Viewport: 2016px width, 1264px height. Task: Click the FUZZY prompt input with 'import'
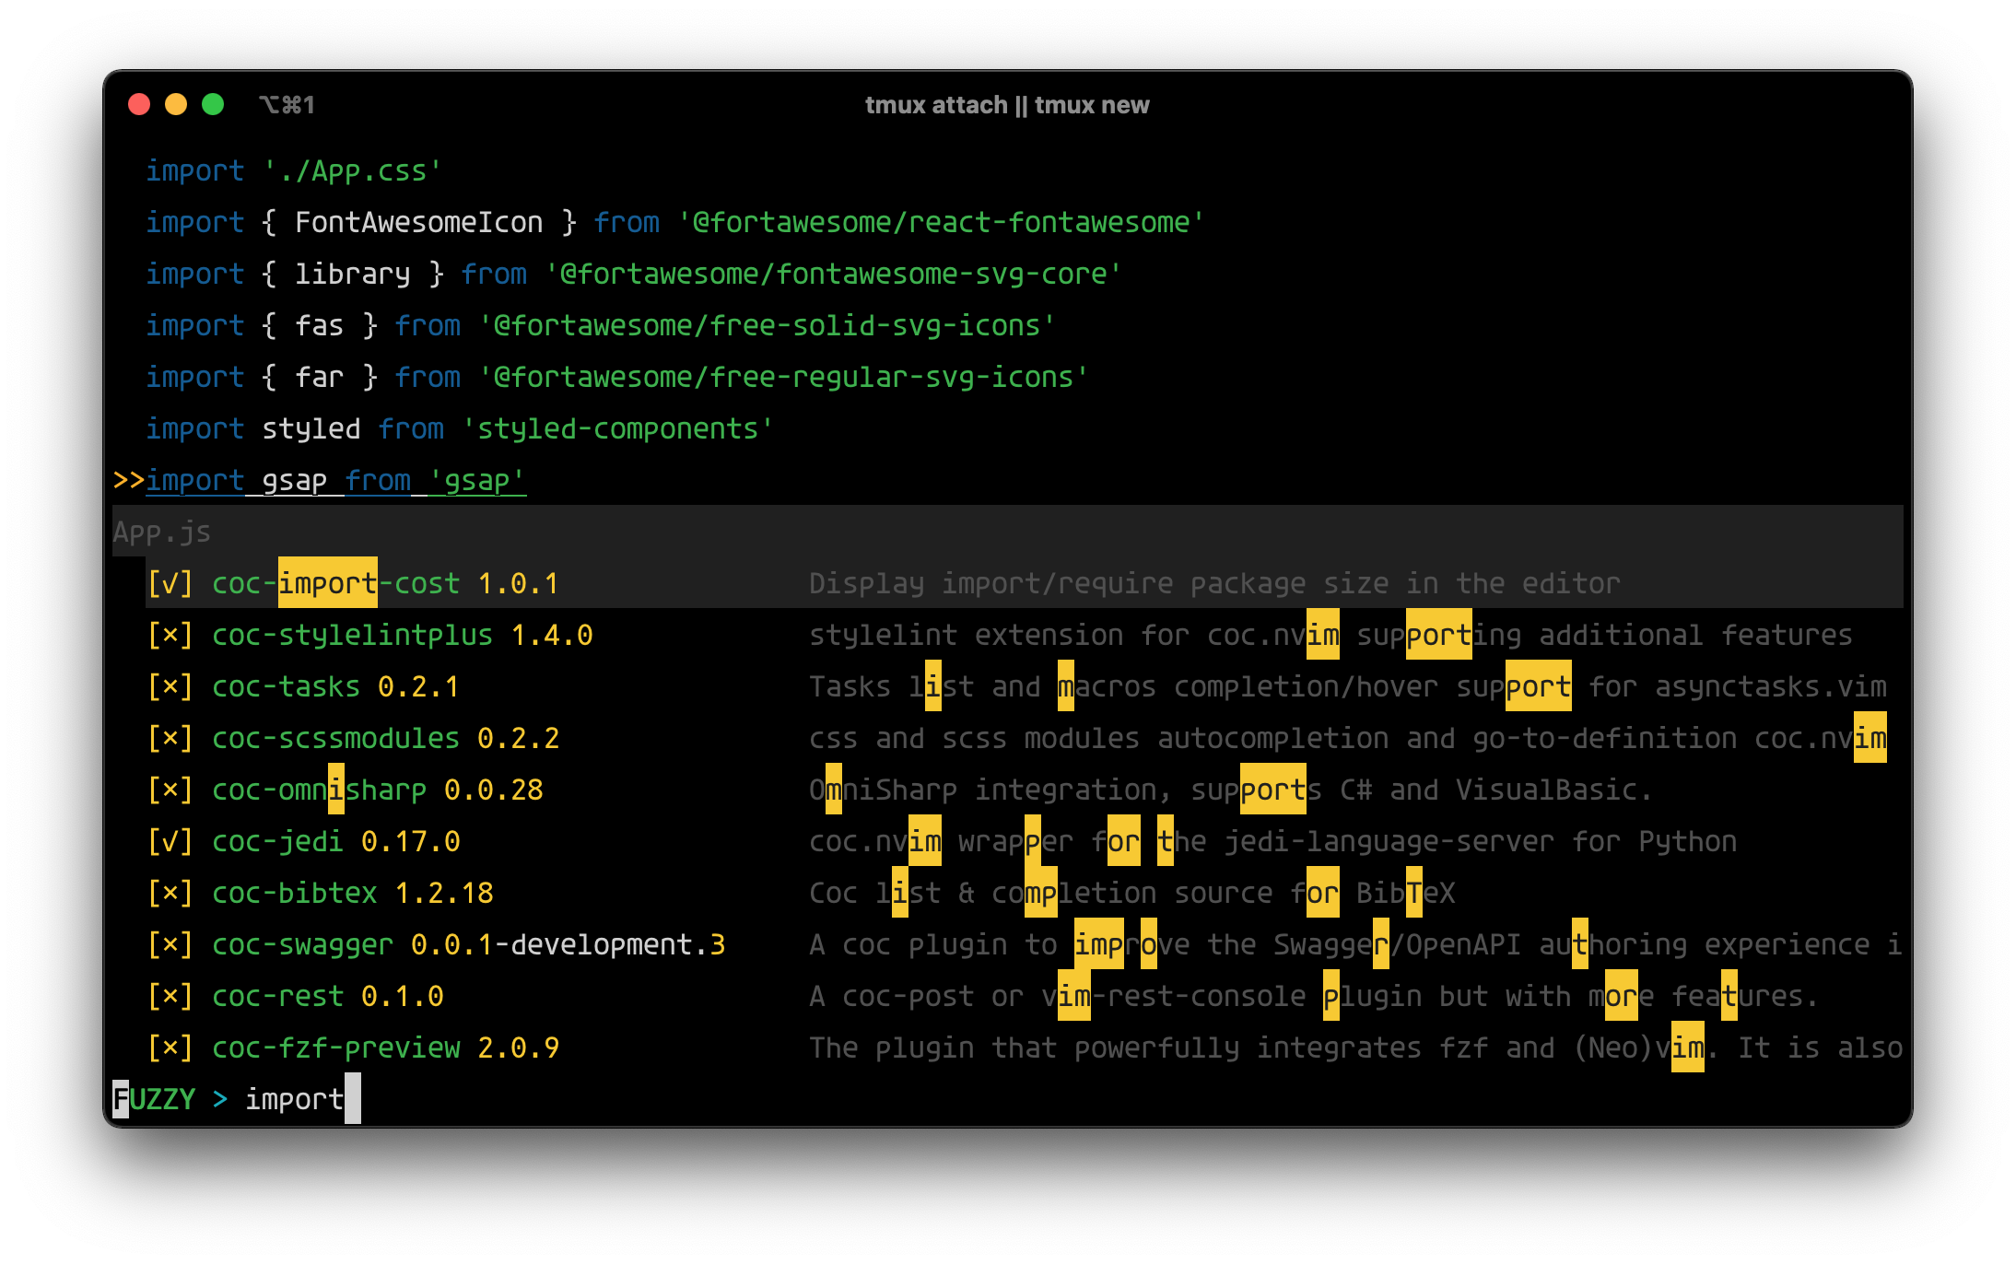(x=302, y=1099)
